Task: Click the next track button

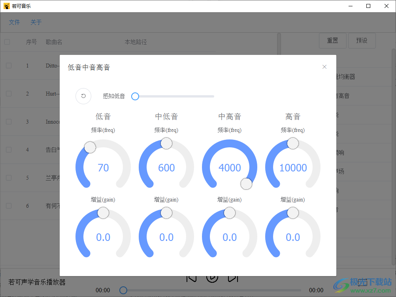Action: click(x=233, y=278)
